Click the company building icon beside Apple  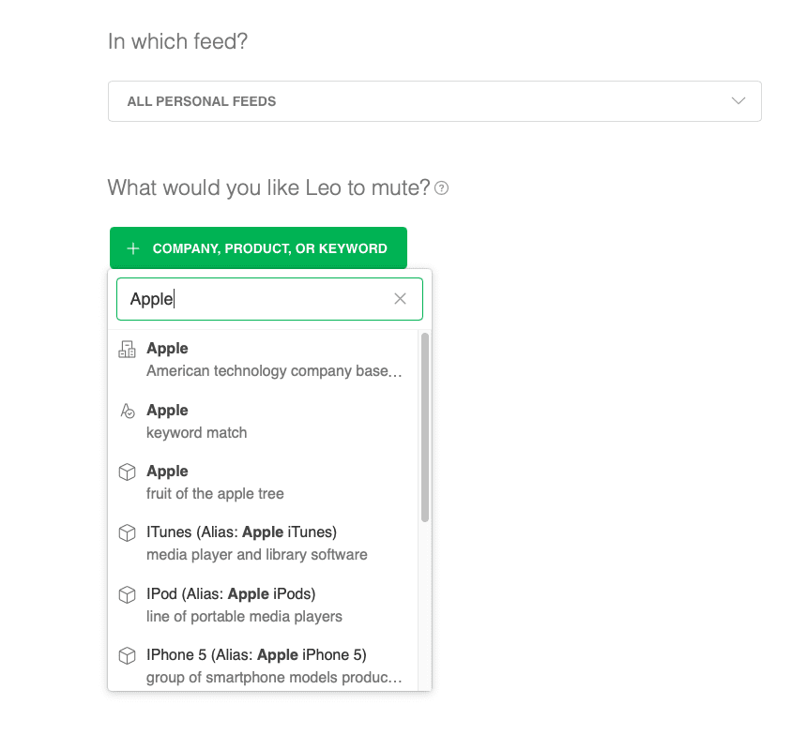coord(127,349)
